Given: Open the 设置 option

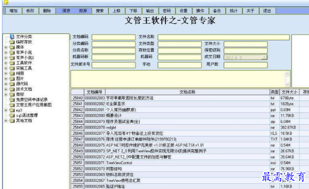Looking at the screenshot, I should tap(184, 11).
